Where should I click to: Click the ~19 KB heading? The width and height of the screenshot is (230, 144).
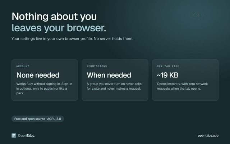click(x=168, y=75)
